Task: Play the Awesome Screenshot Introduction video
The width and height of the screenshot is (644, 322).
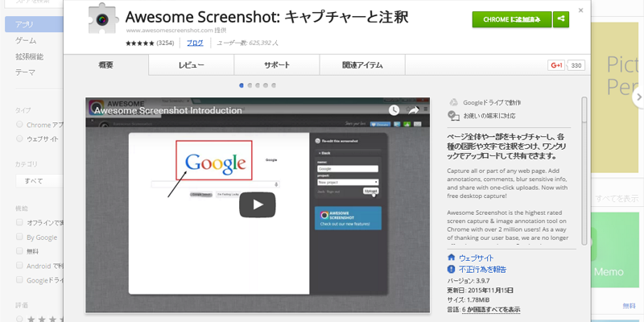Action: (258, 204)
